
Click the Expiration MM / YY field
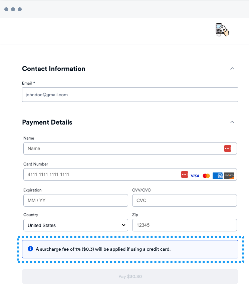[76, 200]
